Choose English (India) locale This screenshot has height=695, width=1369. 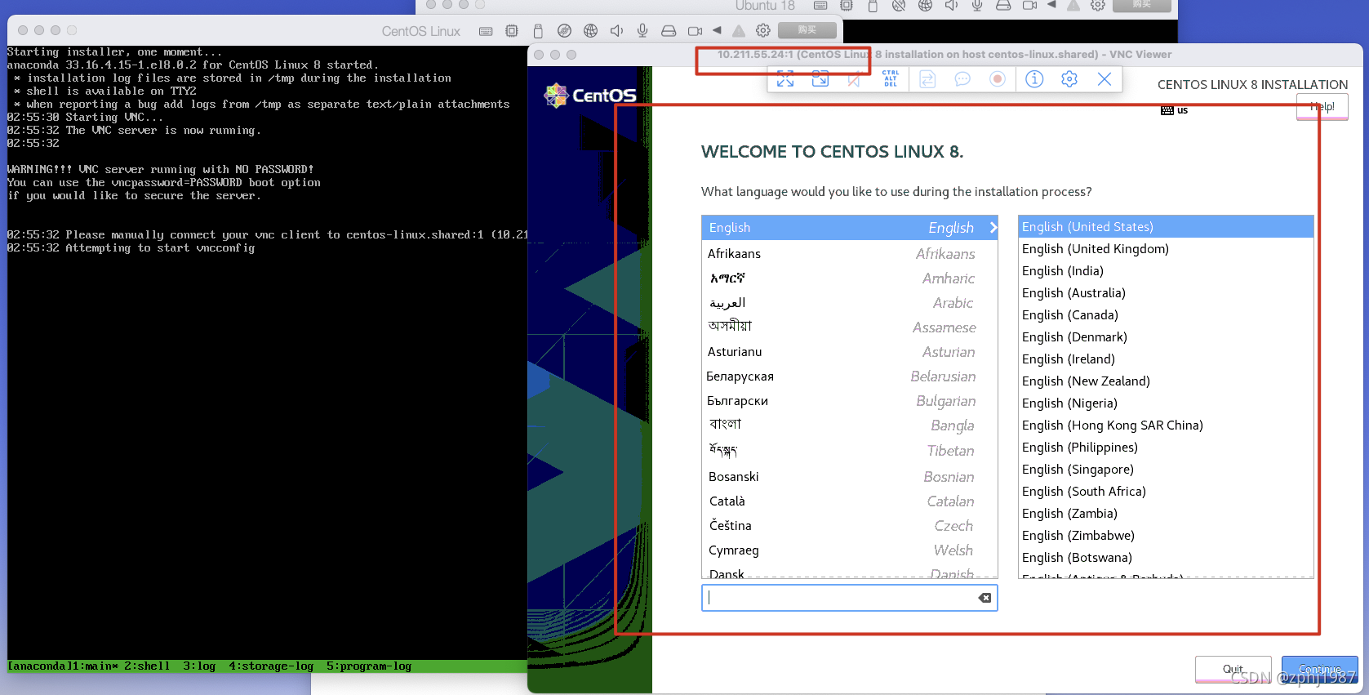[1166, 271]
